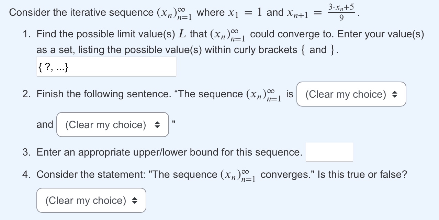Expand the sentence-completion selector after "is"
The image size is (439, 220).
351,94
